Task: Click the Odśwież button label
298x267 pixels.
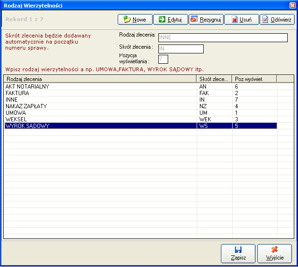Action: click(281, 20)
